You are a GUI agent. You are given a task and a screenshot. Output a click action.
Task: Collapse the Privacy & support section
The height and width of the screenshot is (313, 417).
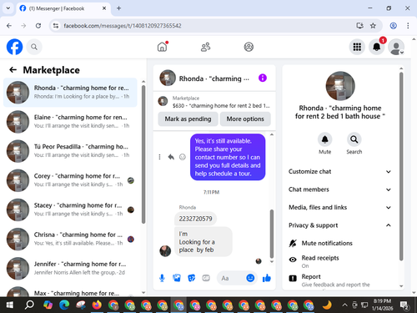tap(340, 225)
